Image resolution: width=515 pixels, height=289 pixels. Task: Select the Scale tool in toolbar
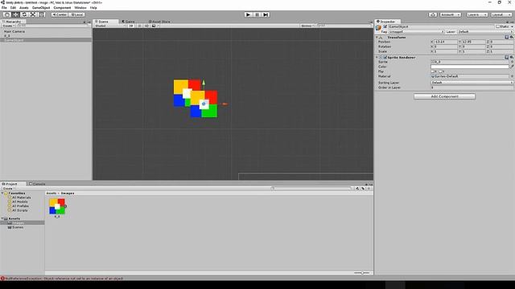pos(33,14)
